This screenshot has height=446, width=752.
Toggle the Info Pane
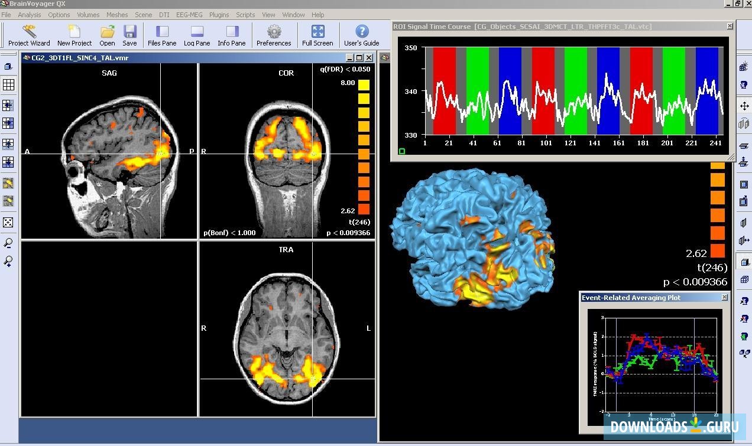click(x=231, y=34)
